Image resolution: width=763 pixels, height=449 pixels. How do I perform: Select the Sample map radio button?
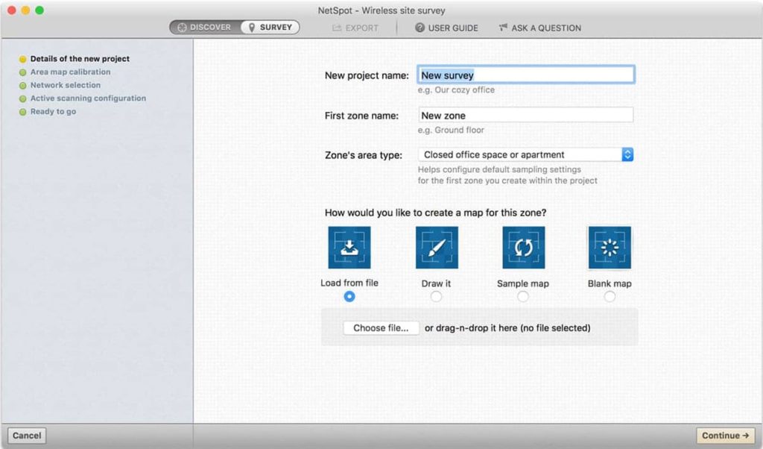click(523, 297)
